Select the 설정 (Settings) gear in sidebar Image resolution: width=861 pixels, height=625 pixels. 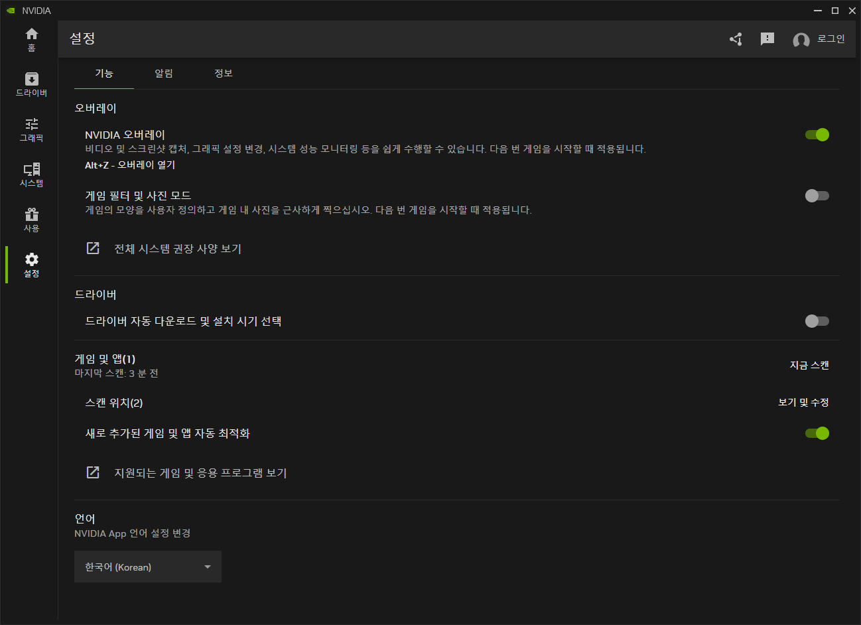[x=31, y=265]
